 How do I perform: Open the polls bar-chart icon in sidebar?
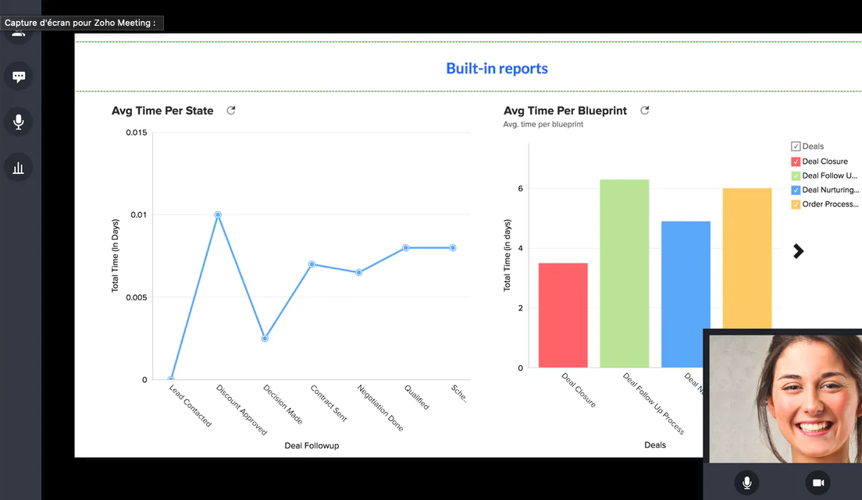(x=19, y=168)
